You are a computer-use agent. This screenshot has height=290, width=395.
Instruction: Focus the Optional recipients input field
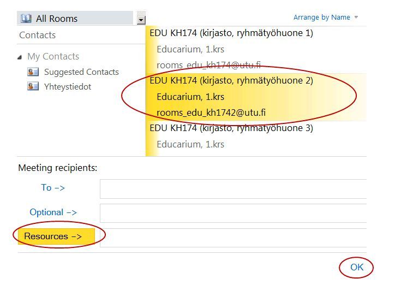click(233, 213)
